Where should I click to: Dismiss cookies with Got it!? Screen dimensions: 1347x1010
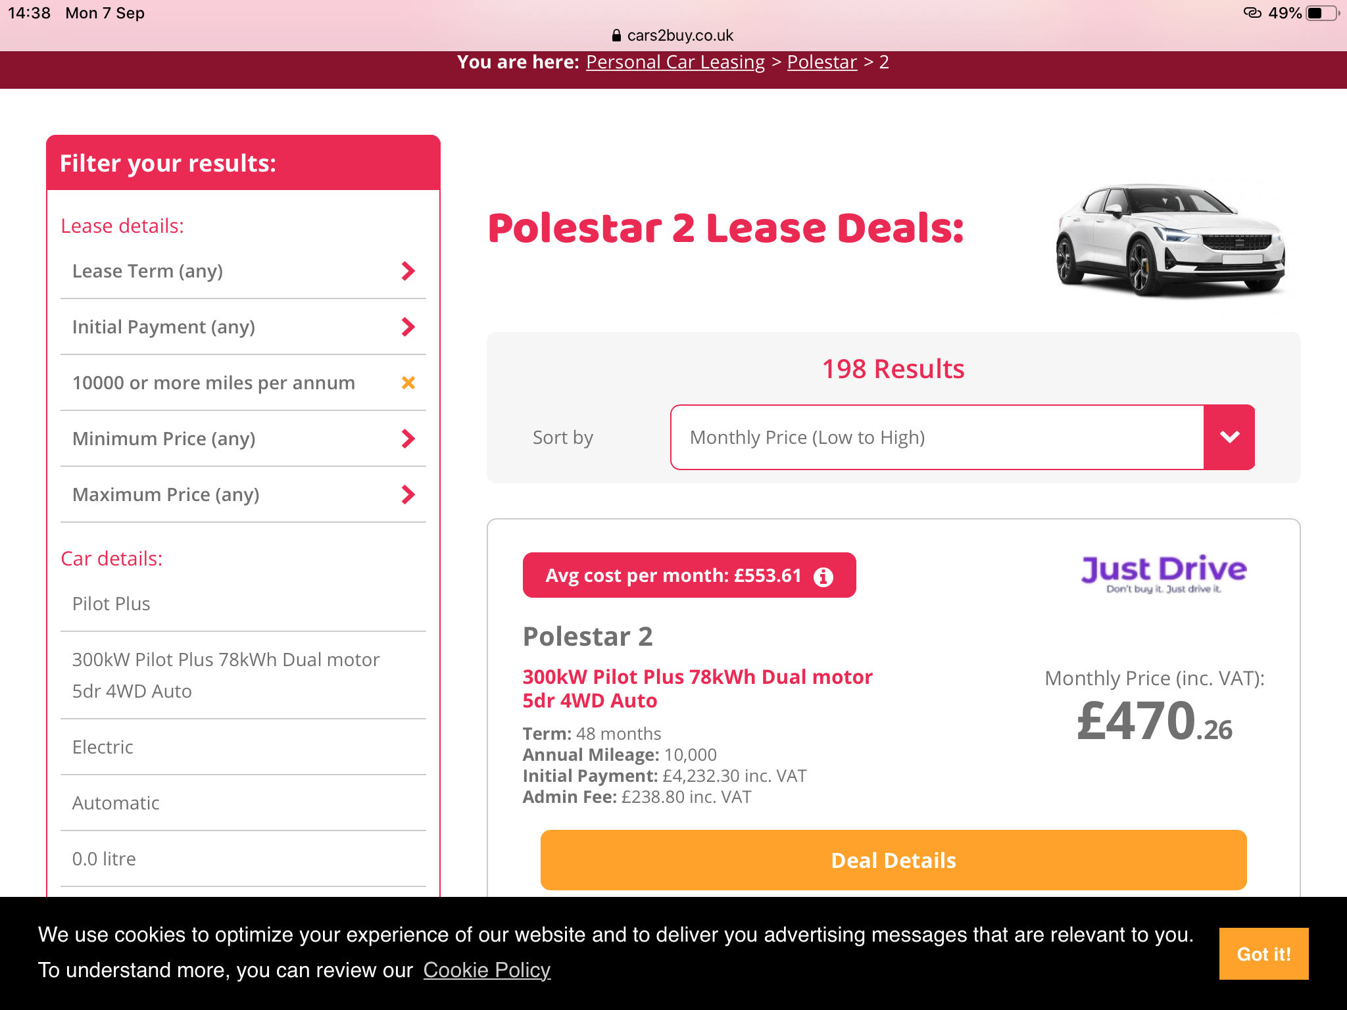coord(1263,954)
